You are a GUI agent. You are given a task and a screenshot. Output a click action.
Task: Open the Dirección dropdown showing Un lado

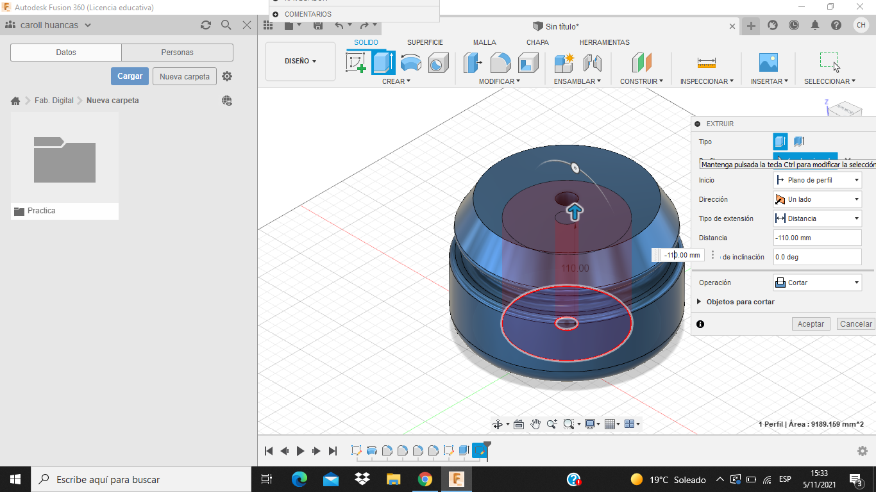click(x=818, y=199)
